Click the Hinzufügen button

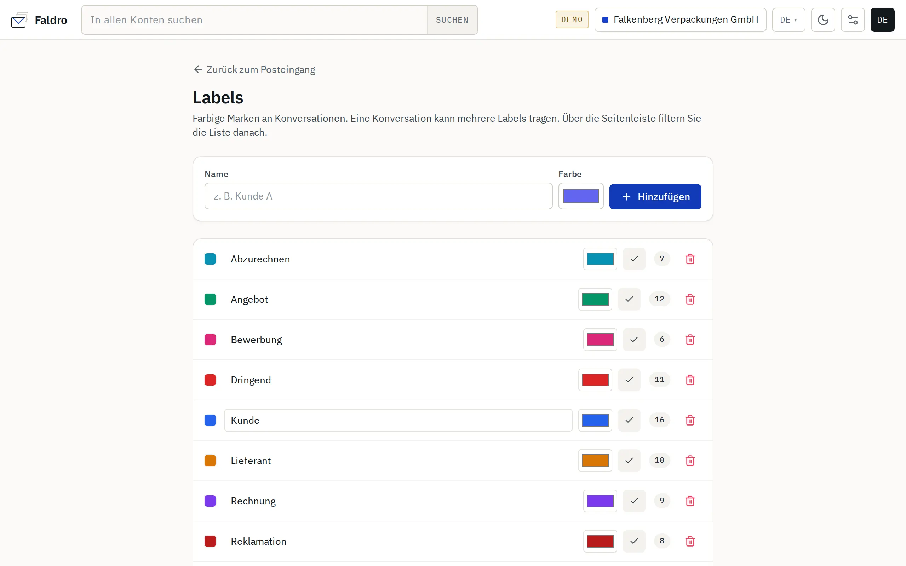[655, 197]
